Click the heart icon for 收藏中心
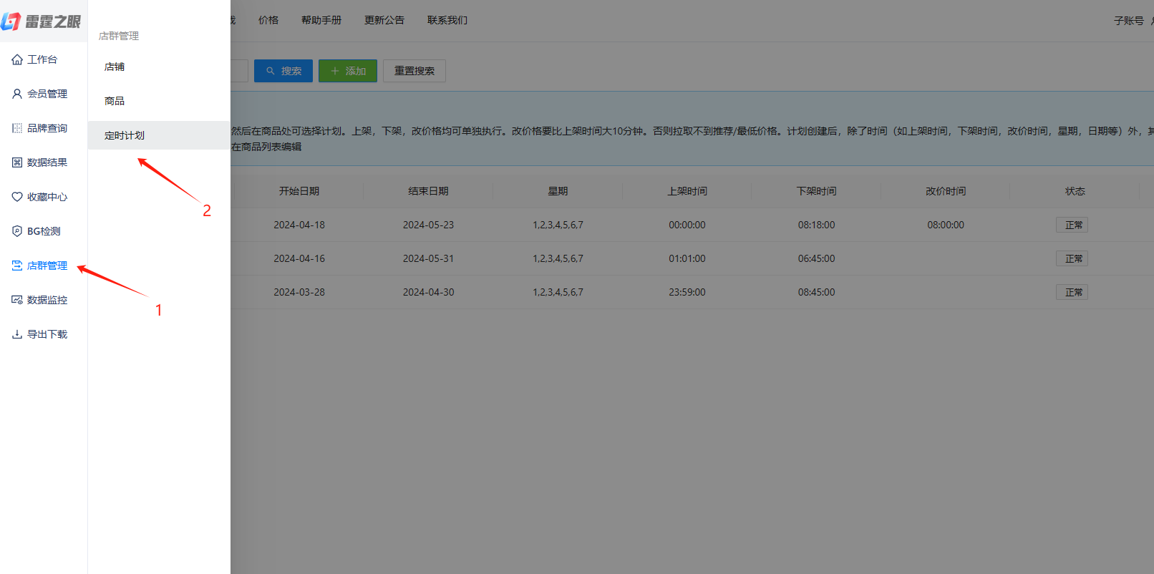Screen dimensions: 1154x574 (17, 197)
